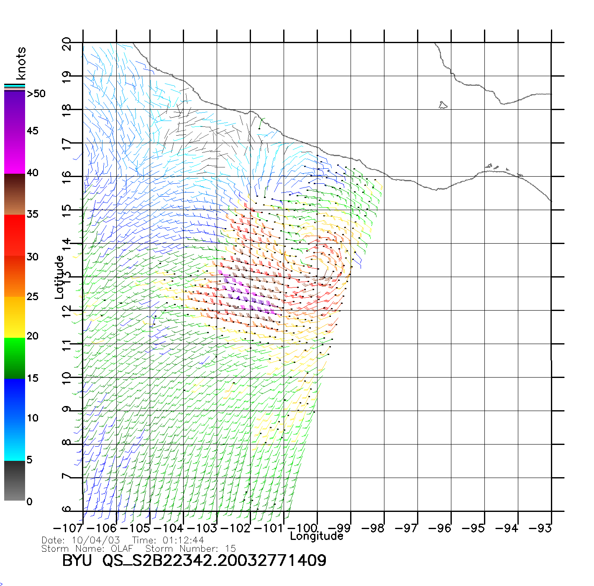594x586 pixels.
Task: Click the "Storm Number: 15" text
Action: (191, 549)
